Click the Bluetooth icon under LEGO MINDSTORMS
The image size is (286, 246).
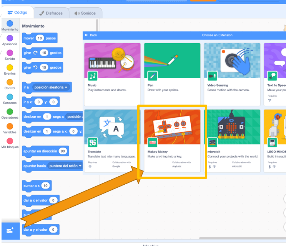coord(269,167)
